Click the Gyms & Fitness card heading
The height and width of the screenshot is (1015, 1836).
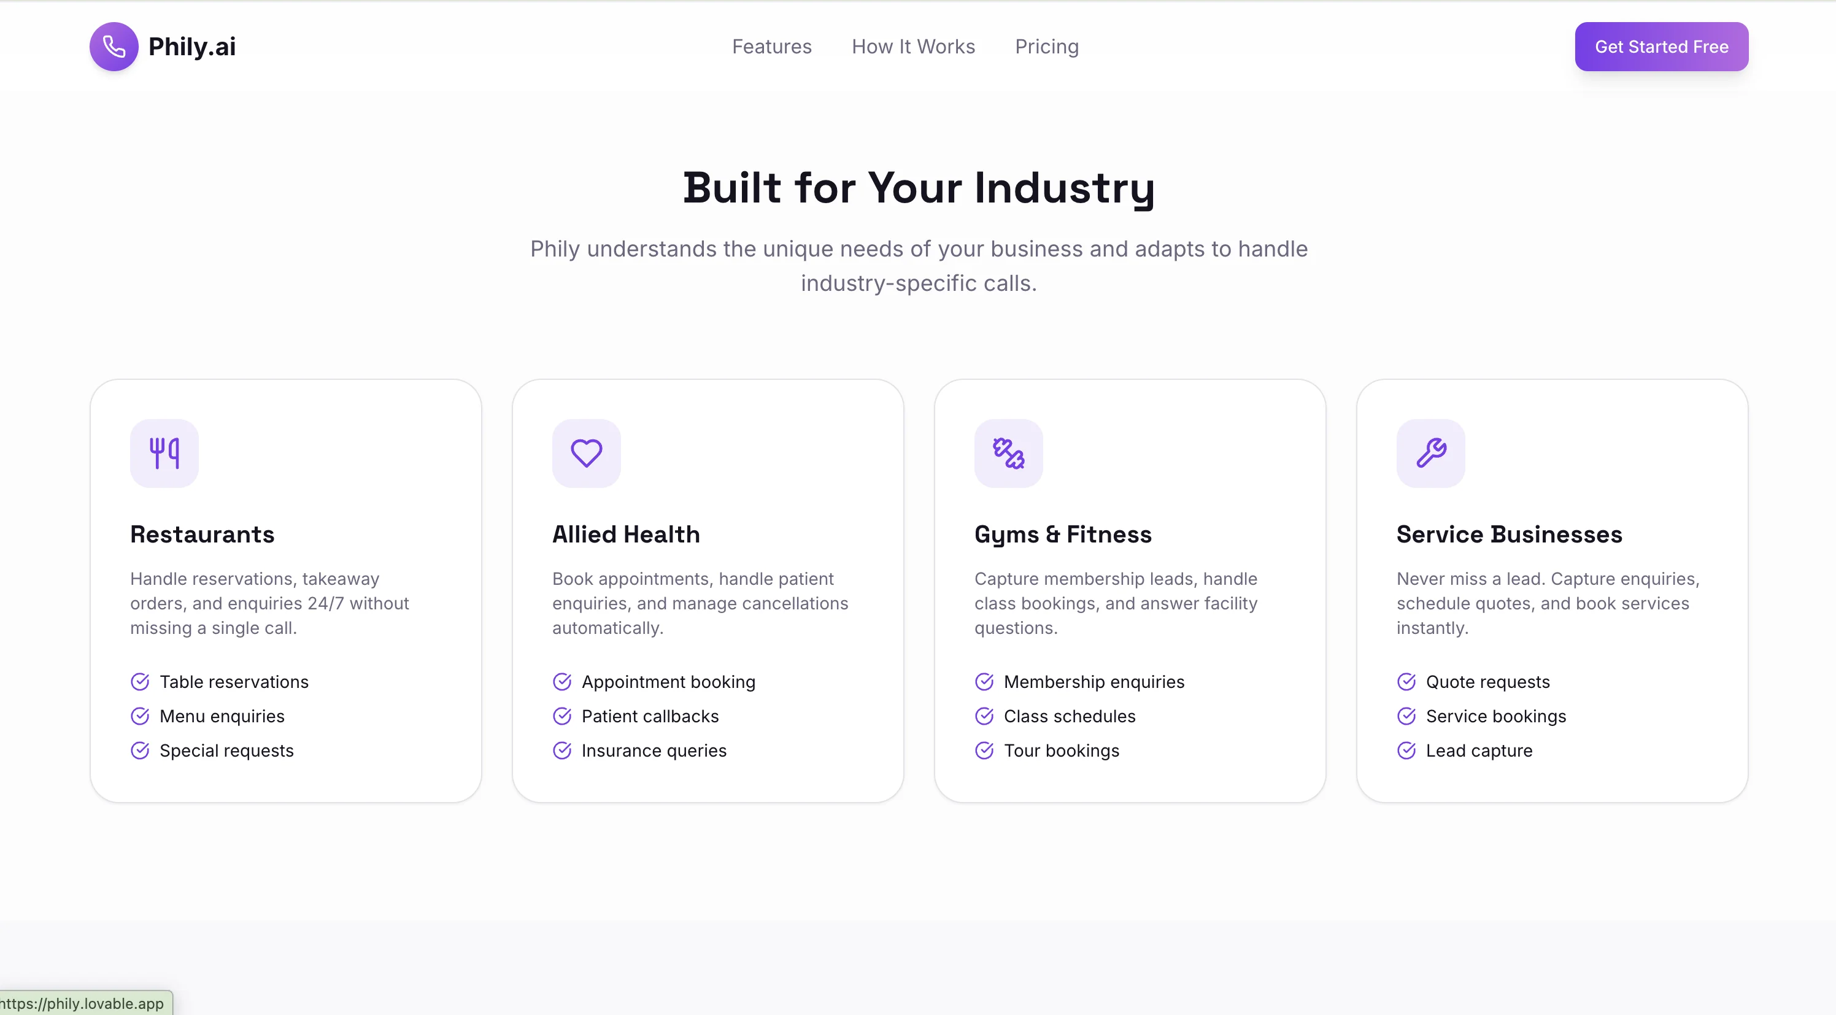pyautogui.click(x=1062, y=535)
